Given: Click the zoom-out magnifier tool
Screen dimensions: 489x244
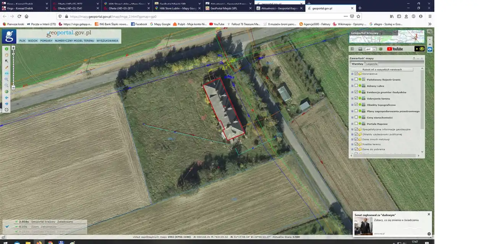Looking at the screenshot, I should coord(6,86).
